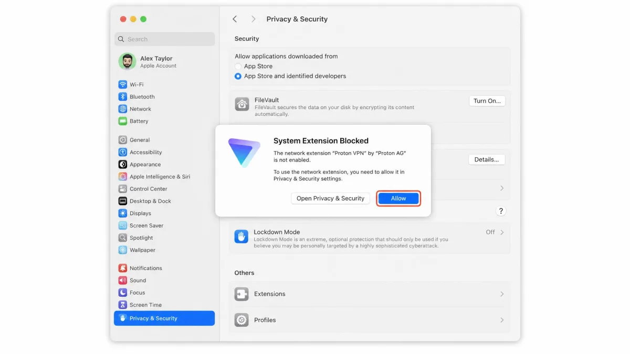630x354 pixels.
Task: Click the Extensions puzzle icon
Action: 241,294
